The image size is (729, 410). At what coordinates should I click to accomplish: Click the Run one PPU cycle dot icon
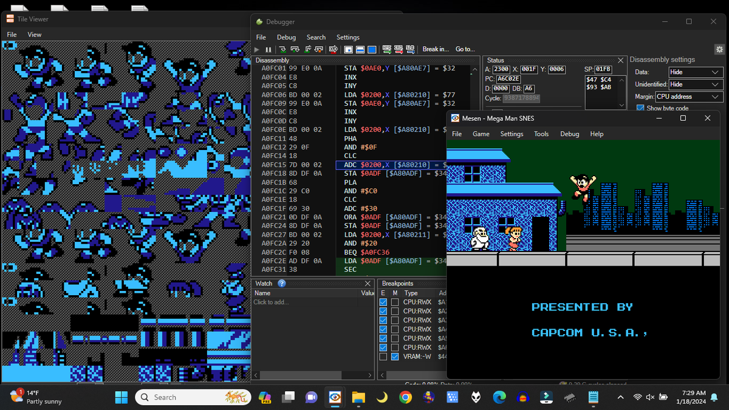coord(348,49)
